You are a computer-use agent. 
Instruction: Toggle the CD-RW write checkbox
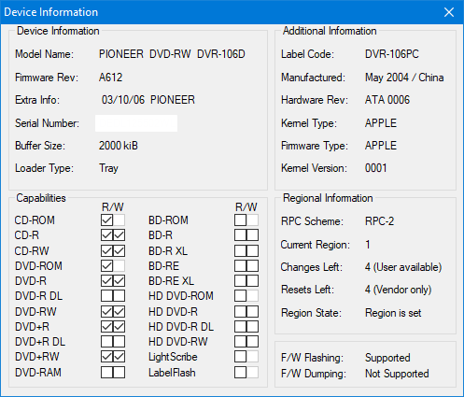(119, 250)
